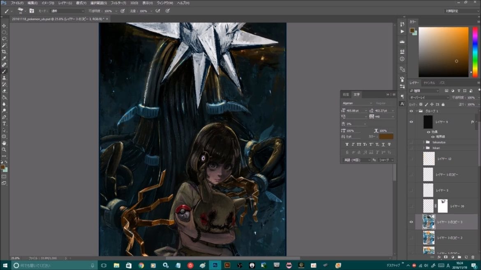Open the Actions play icon panel

click(402, 31)
